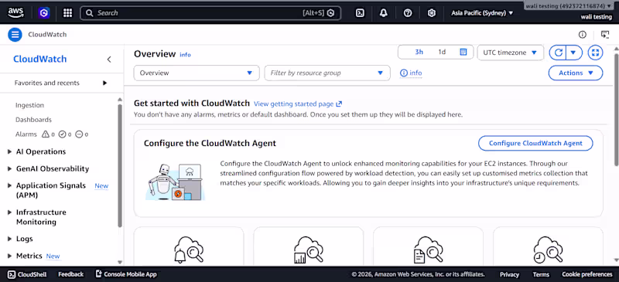Open the purple hexagon console icon
Screen dimensions: 619x282
pos(44,13)
